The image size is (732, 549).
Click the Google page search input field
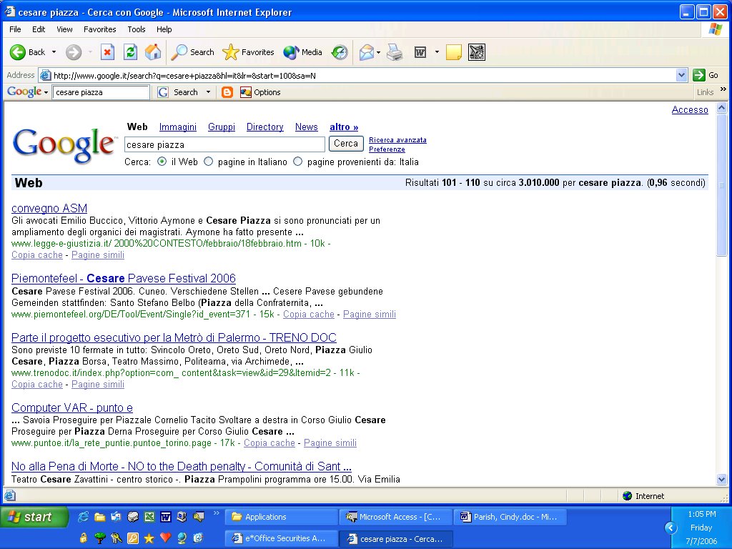(224, 144)
